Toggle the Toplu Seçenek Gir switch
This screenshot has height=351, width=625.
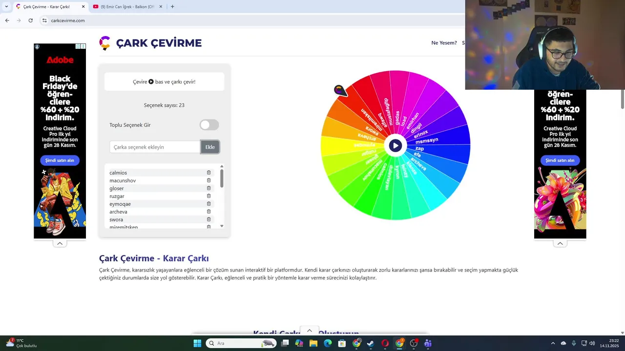coord(209,125)
